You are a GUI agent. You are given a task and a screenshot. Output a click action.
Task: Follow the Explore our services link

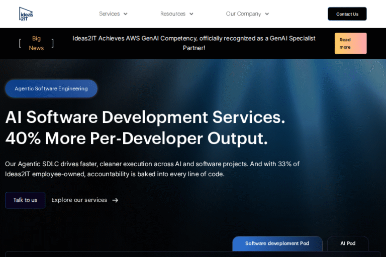(x=79, y=200)
